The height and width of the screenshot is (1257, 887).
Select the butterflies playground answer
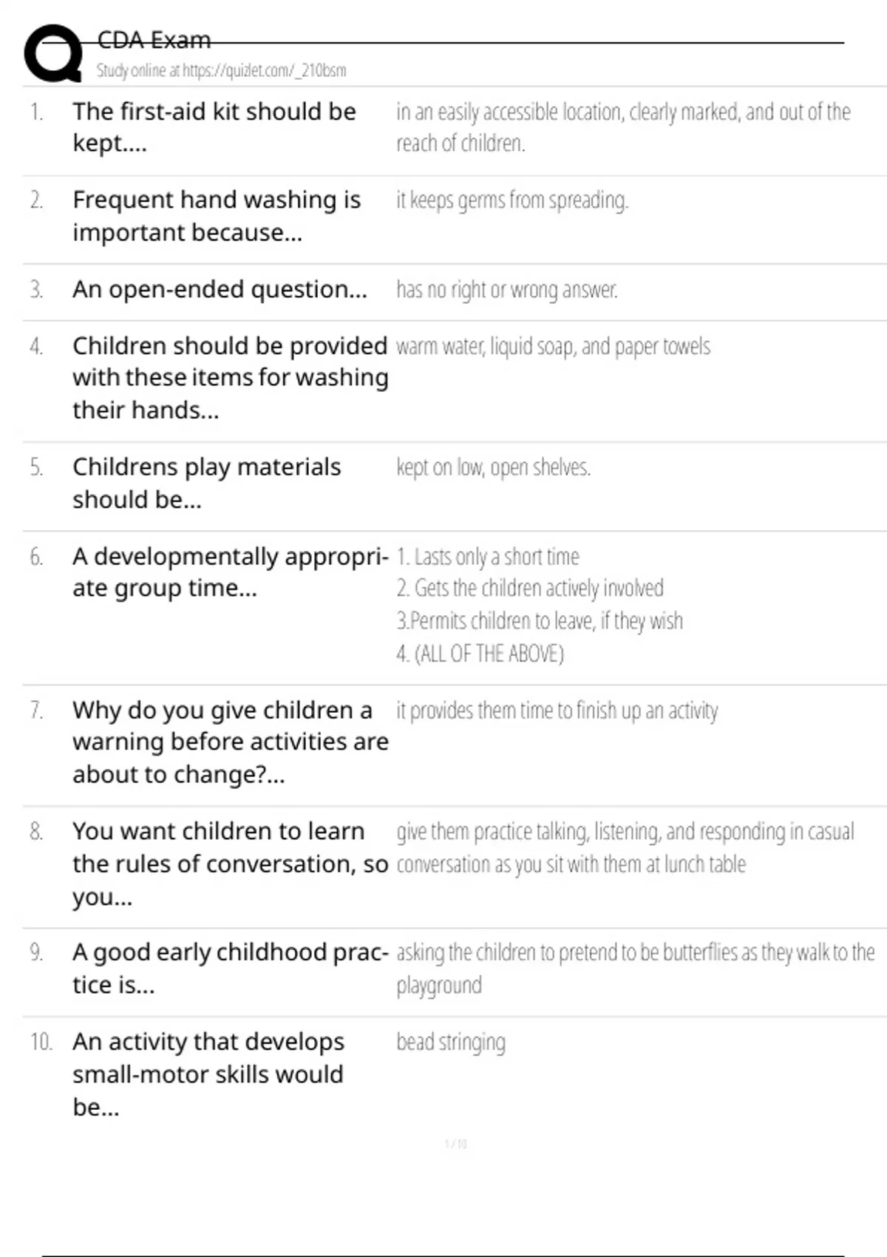635,968
